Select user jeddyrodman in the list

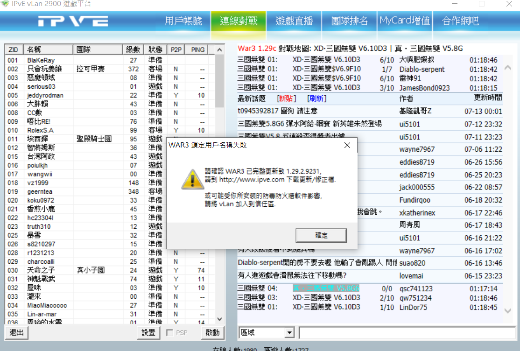110,95
